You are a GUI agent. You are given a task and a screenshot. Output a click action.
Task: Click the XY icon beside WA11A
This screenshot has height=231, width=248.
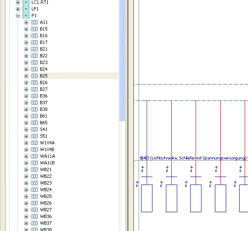tap(34, 156)
